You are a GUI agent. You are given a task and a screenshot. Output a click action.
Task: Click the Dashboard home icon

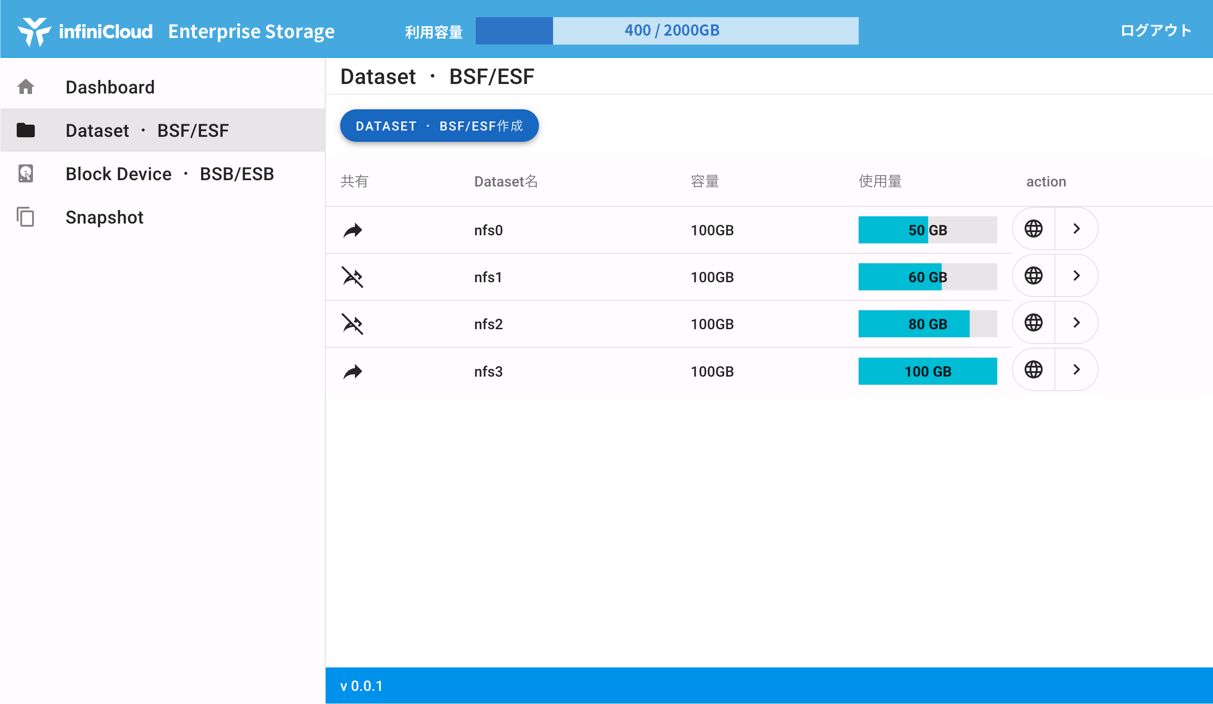[25, 86]
